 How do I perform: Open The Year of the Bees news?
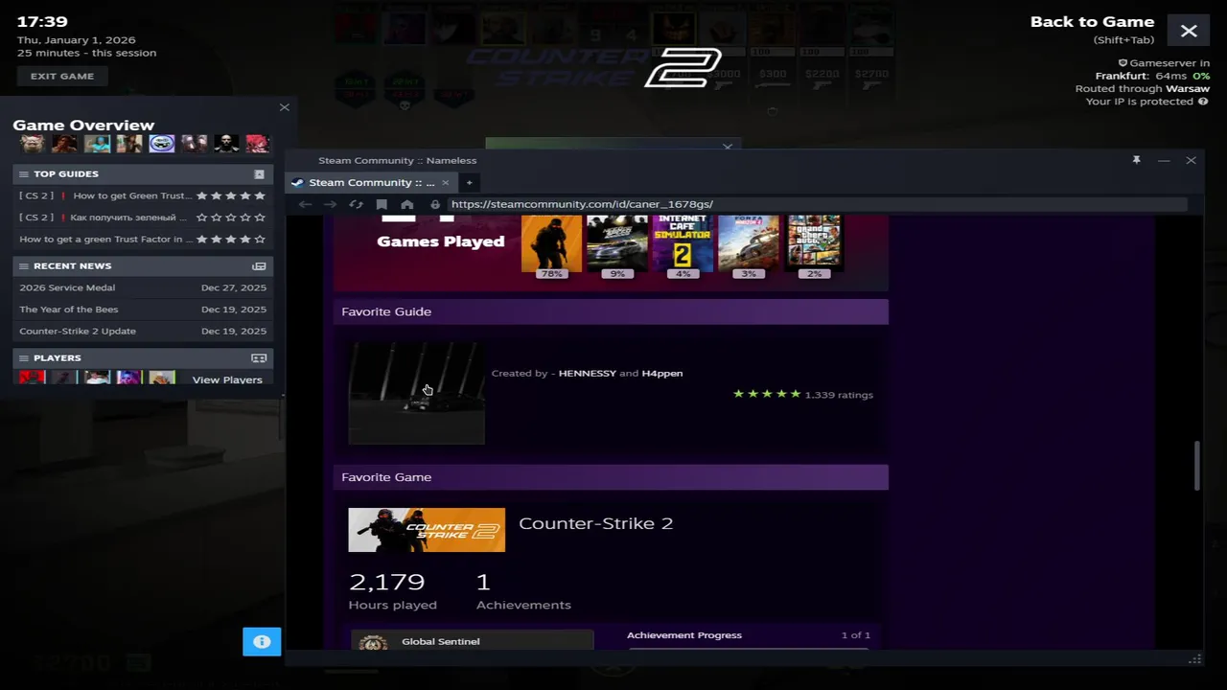69,310
